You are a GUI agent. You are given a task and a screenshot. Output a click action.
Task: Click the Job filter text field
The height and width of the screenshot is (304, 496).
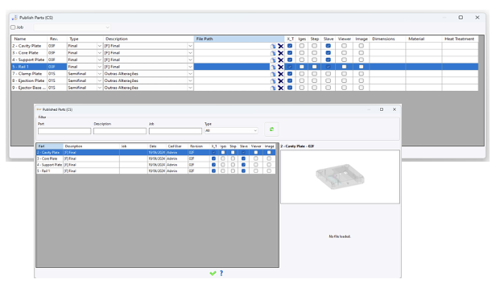tap(176, 131)
